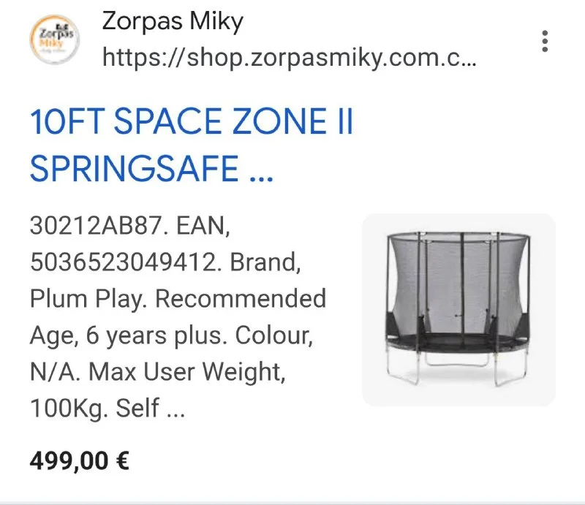The height and width of the screenshot is (505, 585).
Task: Click product code 30212AB87 in the snippet
Action: coord(94,226)
